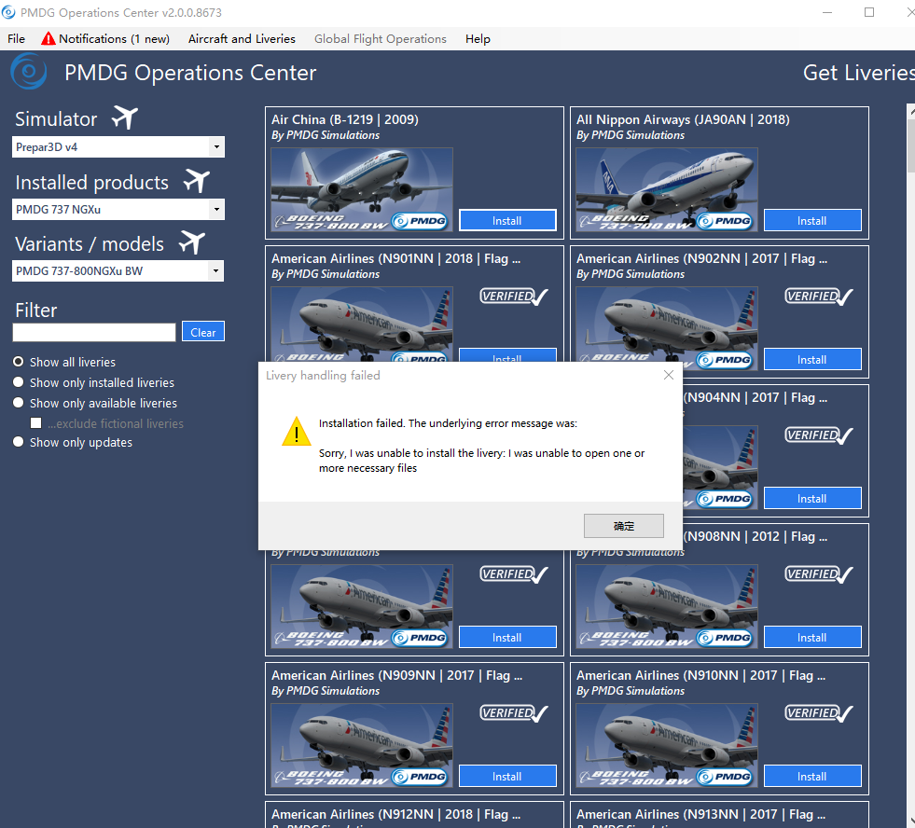Maximize the PMDG Operations Center window

click(x=869, y=12)
